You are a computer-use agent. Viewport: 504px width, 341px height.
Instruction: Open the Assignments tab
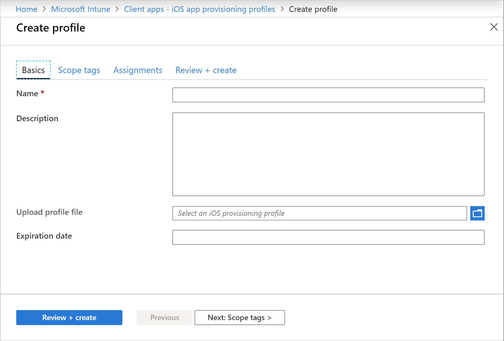coord(138,70)
